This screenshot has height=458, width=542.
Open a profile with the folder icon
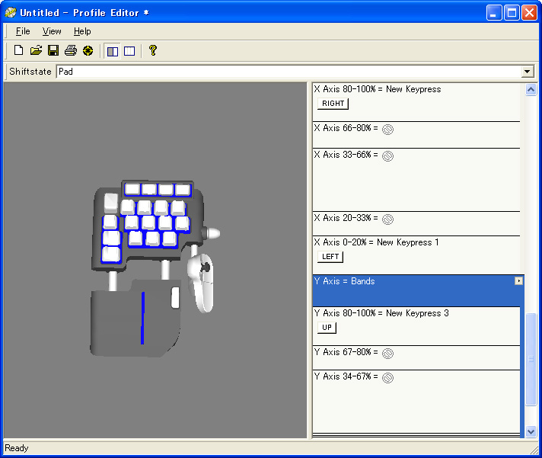tap(36, 51)
